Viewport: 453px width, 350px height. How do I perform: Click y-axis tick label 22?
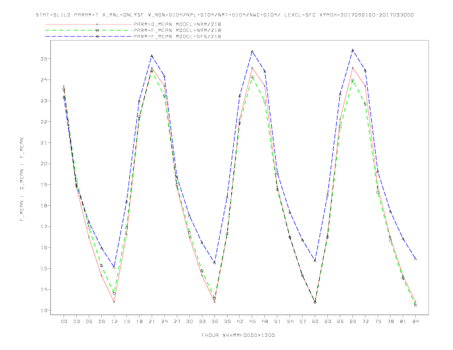coord(43,122)
